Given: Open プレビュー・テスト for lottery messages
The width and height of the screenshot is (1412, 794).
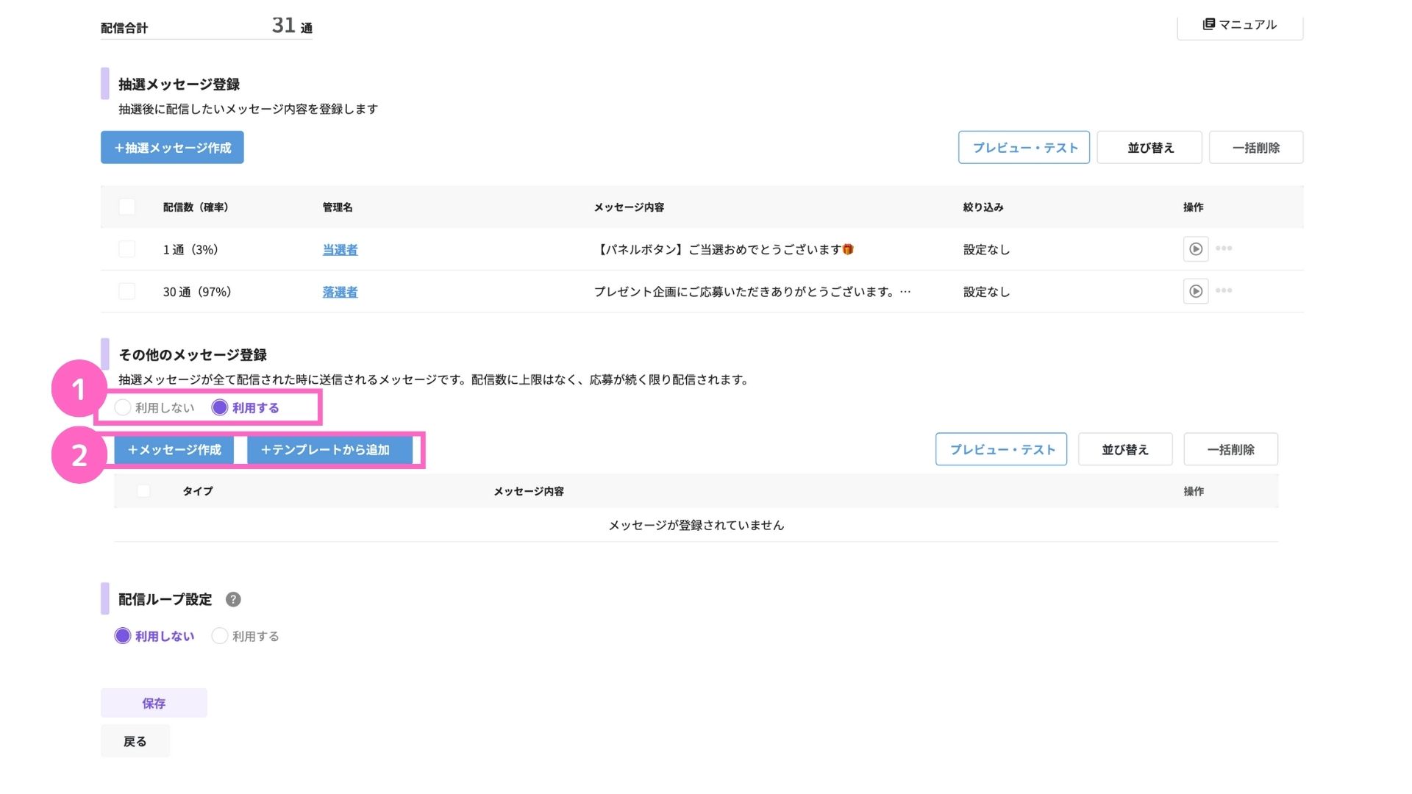Looking at the screenshot, I should tap(1024, 148).
